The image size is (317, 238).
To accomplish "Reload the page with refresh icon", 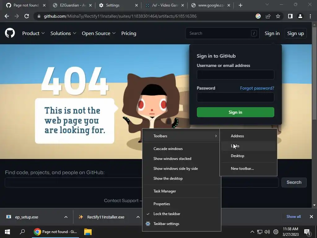I will 27,16.
